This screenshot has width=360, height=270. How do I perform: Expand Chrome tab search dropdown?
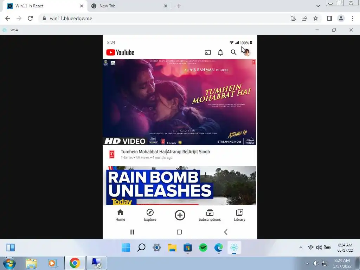coord(318,6)
